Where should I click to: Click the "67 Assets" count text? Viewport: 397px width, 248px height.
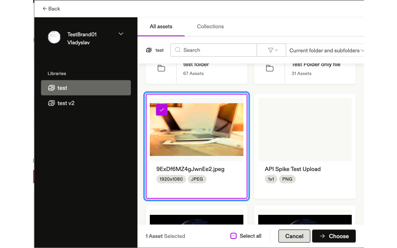click(194, 73)
